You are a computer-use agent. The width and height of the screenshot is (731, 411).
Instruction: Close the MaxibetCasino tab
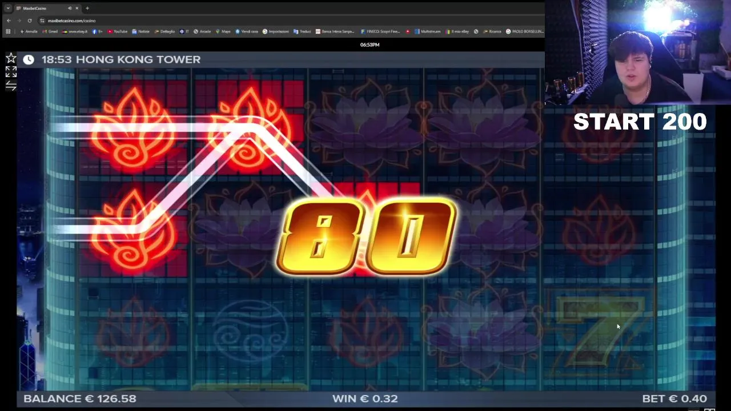(x=77, y=8)
